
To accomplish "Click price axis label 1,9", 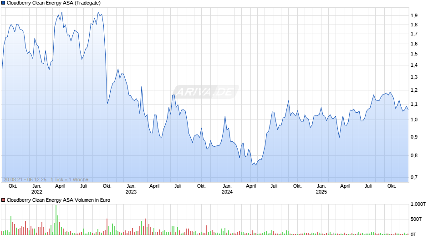I will pyautogui.click(x=414, y=15).
